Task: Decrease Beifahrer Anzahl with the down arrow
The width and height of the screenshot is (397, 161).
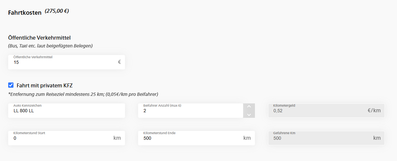Action: click(x=249, y=115)
